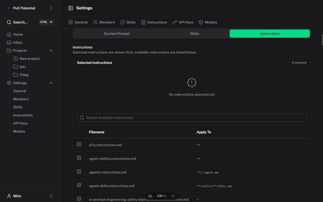Collapse the Settings section chevron
The image size is (323, 202).
tap(51, 83)
